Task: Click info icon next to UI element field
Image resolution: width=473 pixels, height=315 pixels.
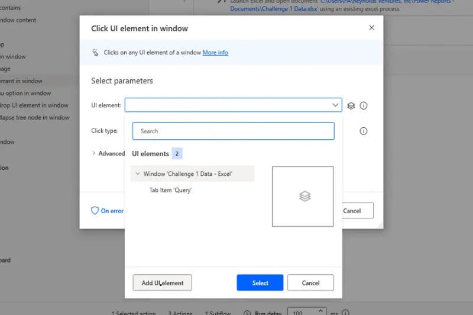Action: (x=364, y=106)
